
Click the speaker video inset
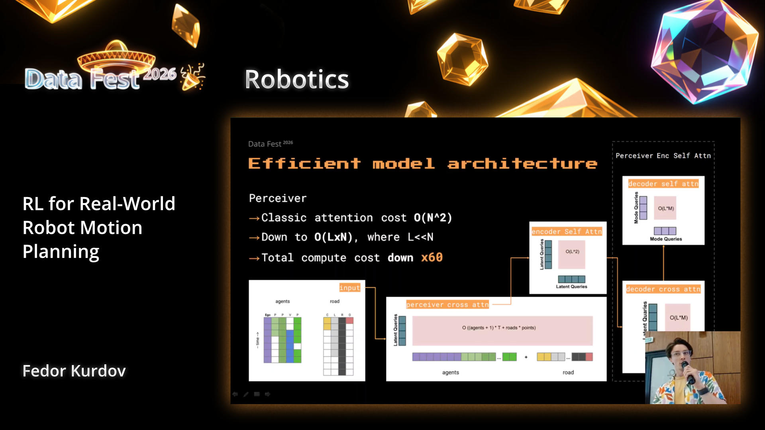coord(693,367)
